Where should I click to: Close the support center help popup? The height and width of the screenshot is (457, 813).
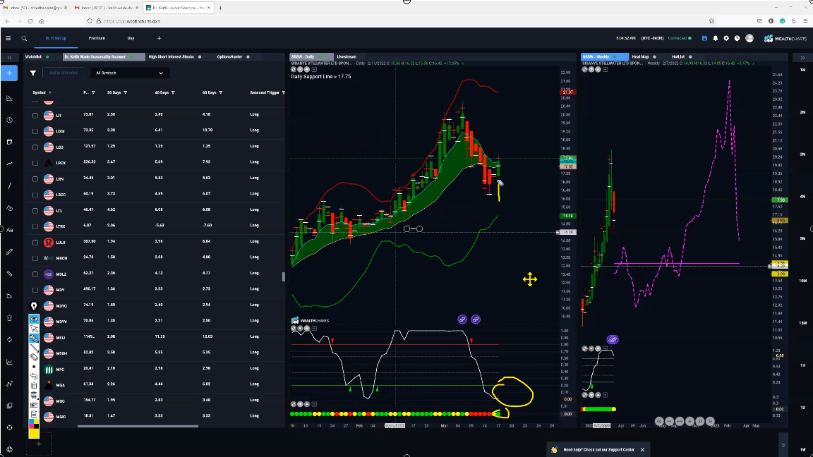click(x=642, y=450)
